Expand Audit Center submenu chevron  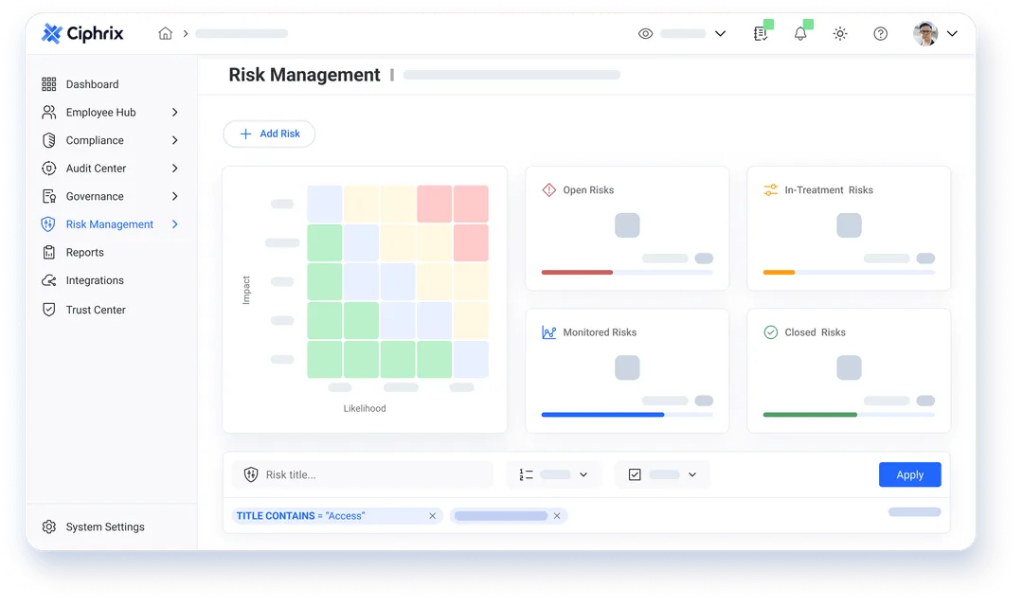tap(175, 169)
